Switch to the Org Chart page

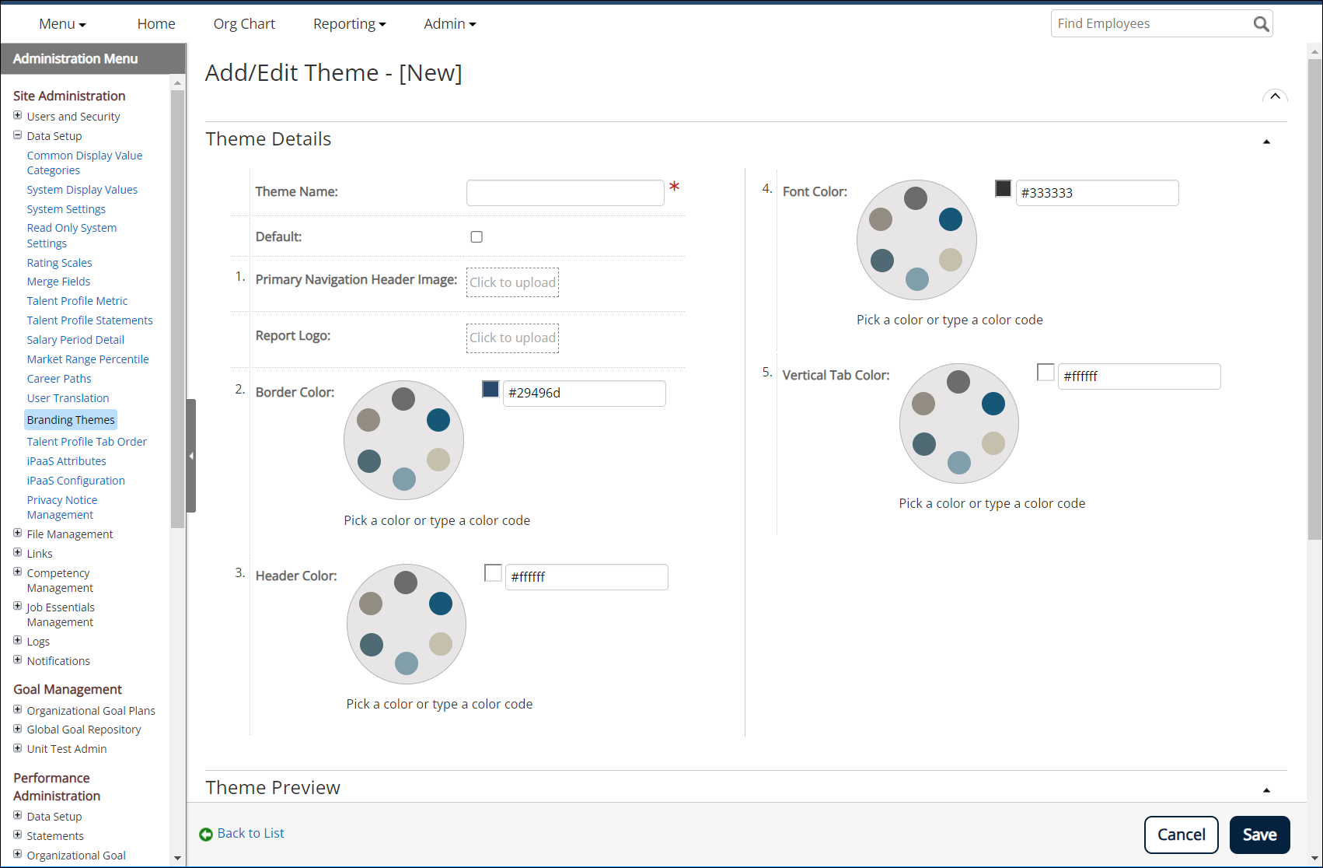point(243,23)
